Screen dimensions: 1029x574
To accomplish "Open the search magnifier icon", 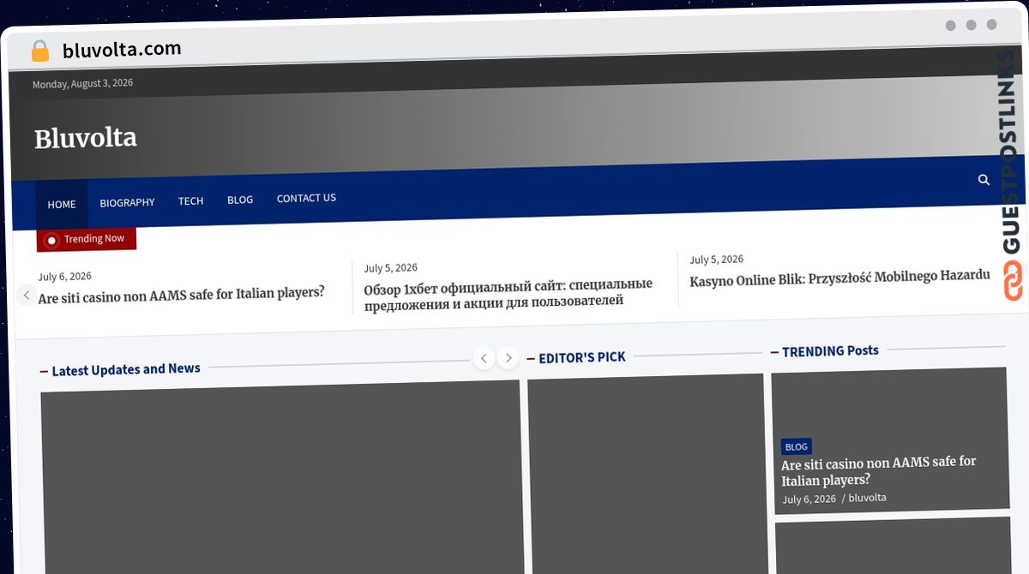I will point(984,180).
